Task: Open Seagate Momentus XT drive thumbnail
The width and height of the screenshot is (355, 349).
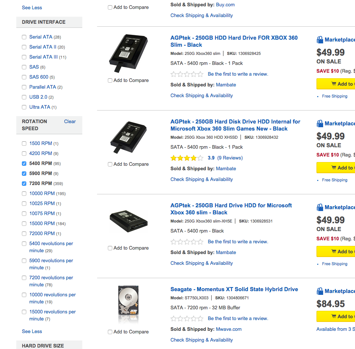Action: (x=128, y=304)
